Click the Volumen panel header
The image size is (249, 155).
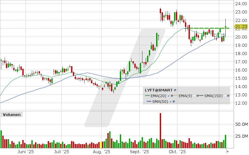point(11,115)
